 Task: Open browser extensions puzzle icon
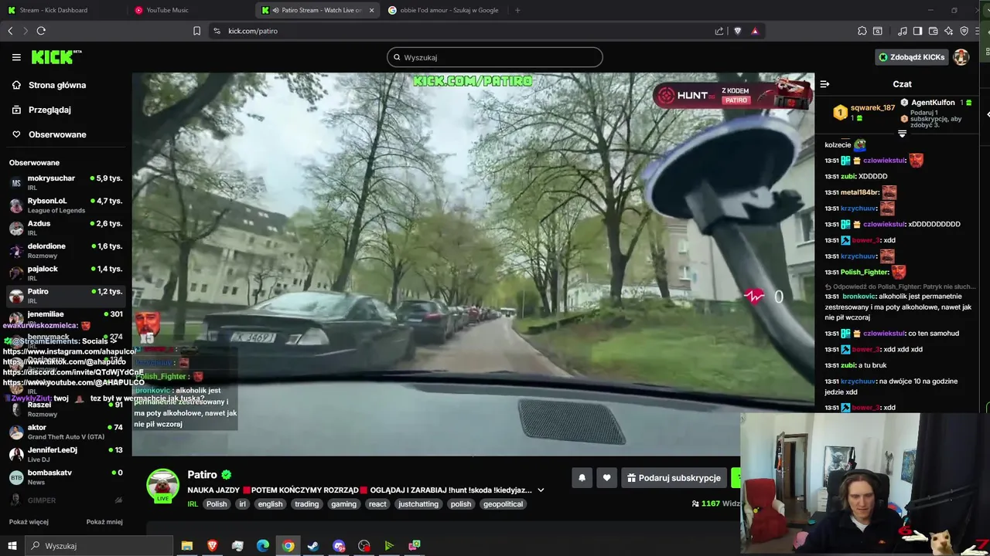click(x=862, y=31)
